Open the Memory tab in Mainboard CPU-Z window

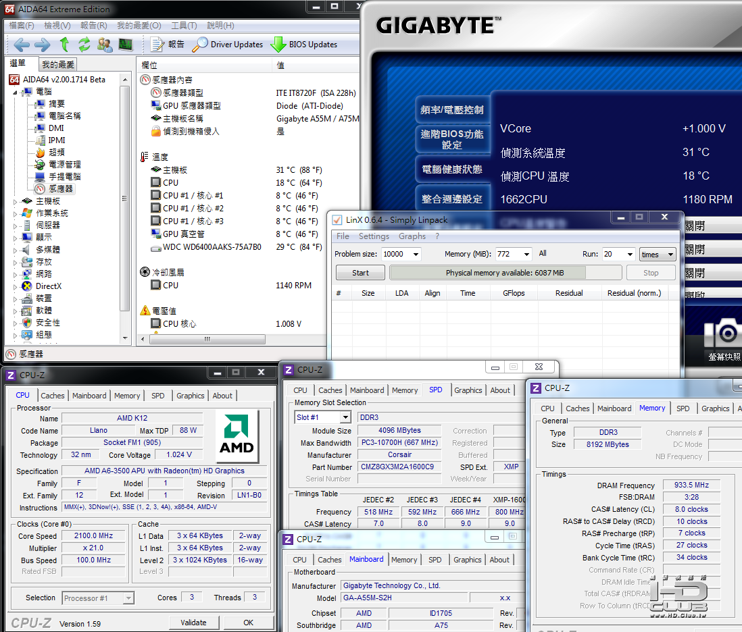(x=404, y=560)
